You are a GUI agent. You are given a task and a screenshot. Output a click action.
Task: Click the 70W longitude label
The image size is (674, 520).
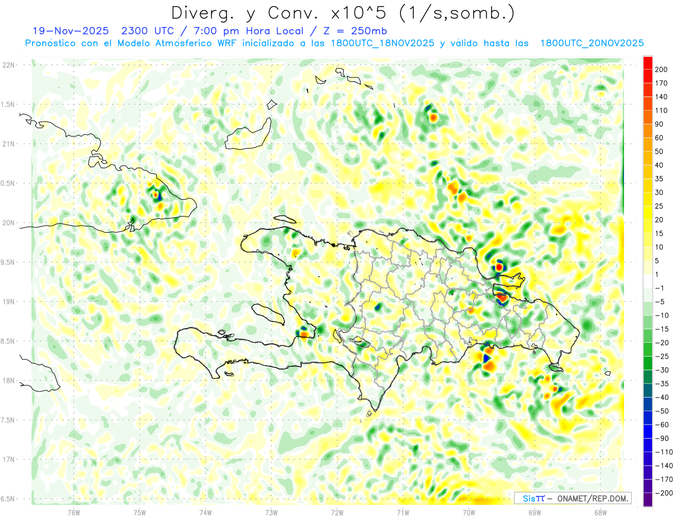pos(469,512)
